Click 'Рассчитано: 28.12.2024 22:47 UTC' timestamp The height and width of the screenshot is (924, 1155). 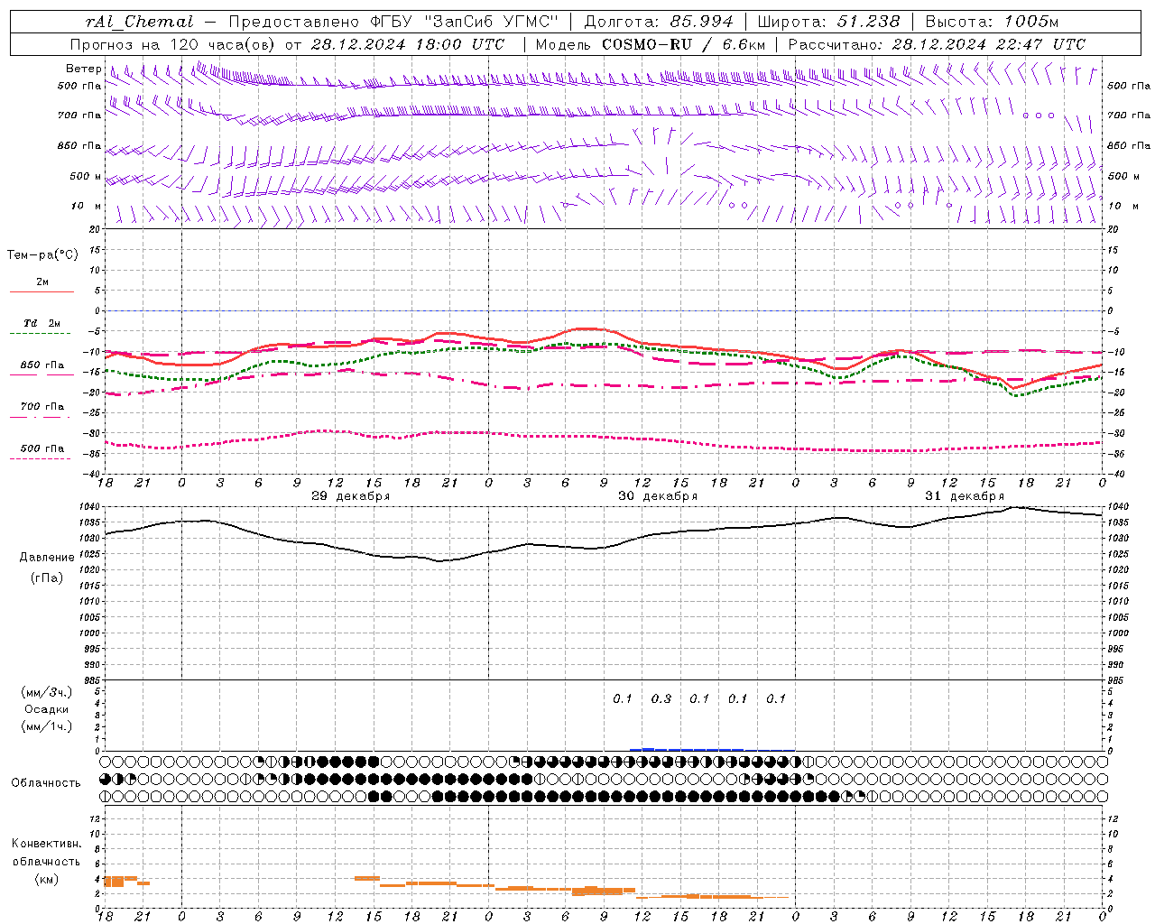click(937, 44)
